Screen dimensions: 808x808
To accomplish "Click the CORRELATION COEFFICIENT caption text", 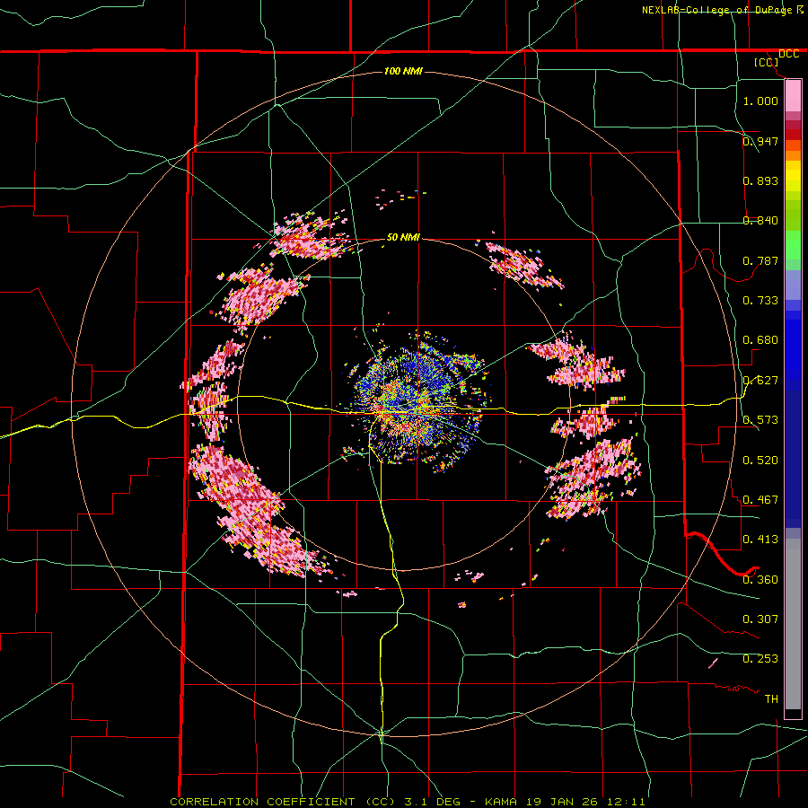I will tap(263, 802).
